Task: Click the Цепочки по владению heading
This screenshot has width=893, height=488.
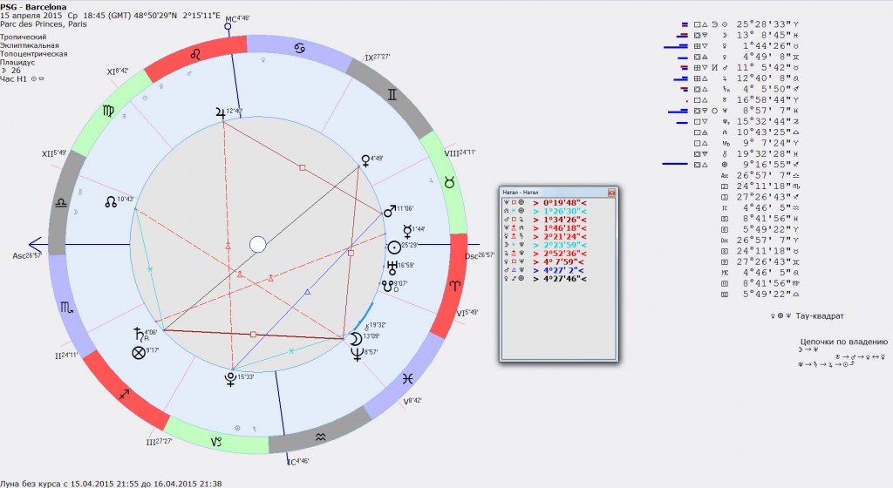Action: coord(844,342)
